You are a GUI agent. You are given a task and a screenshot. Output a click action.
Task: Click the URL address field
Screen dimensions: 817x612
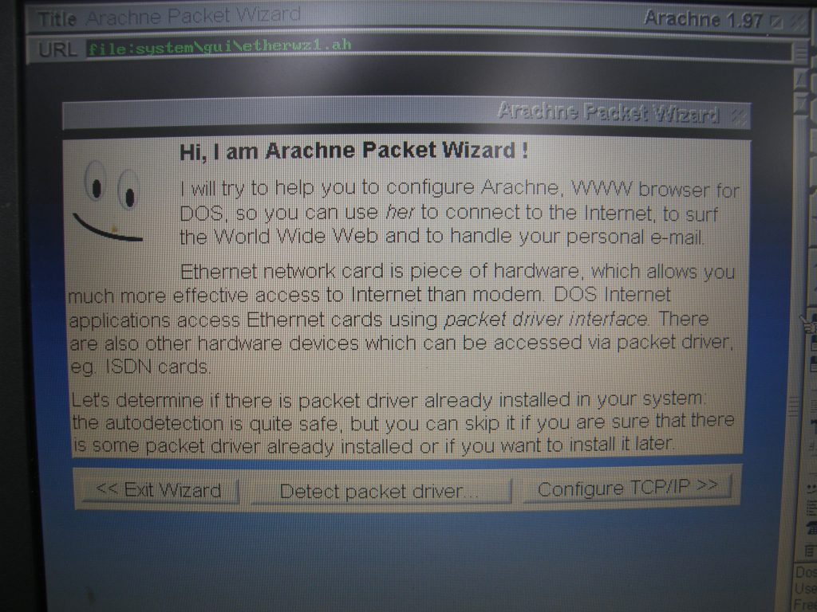(438, 49)
